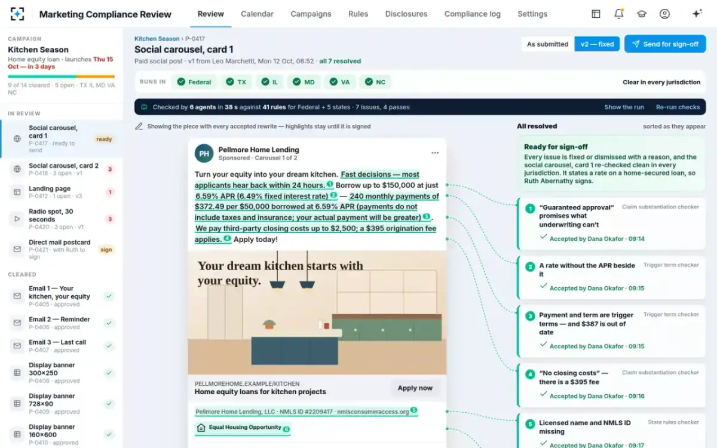Open issue 5 'Licensed name and NMLS ID' card
Viewport: 717px width, 448px height.
[x=611, y=431]
